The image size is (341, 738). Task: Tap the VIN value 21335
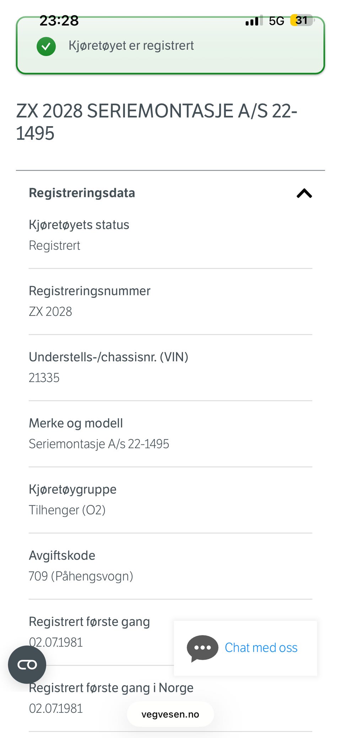point(44,378)
